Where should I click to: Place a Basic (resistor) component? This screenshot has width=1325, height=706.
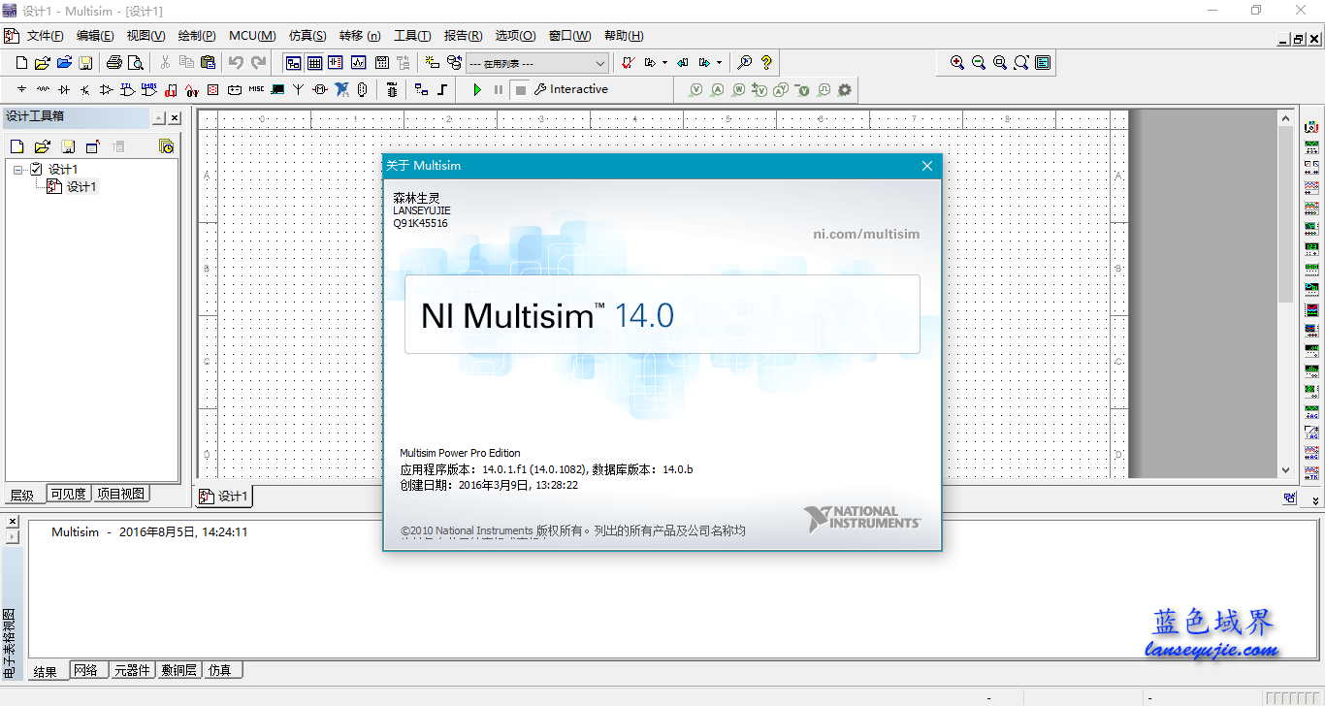click(x=43, y=89)
